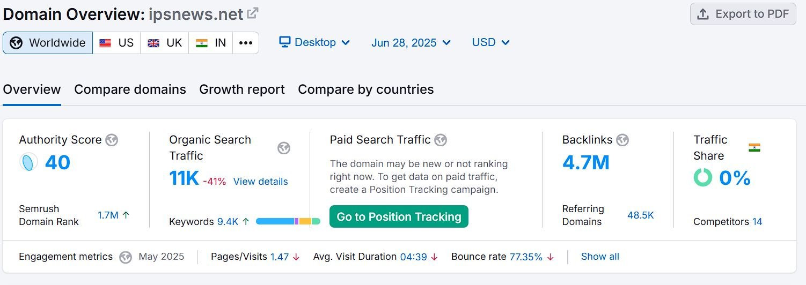806x285 pixels.
Task: Click the Authority Score 40 value
Action: point(58,162)
